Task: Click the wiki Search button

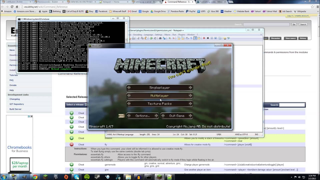Action: click(303, 24)
